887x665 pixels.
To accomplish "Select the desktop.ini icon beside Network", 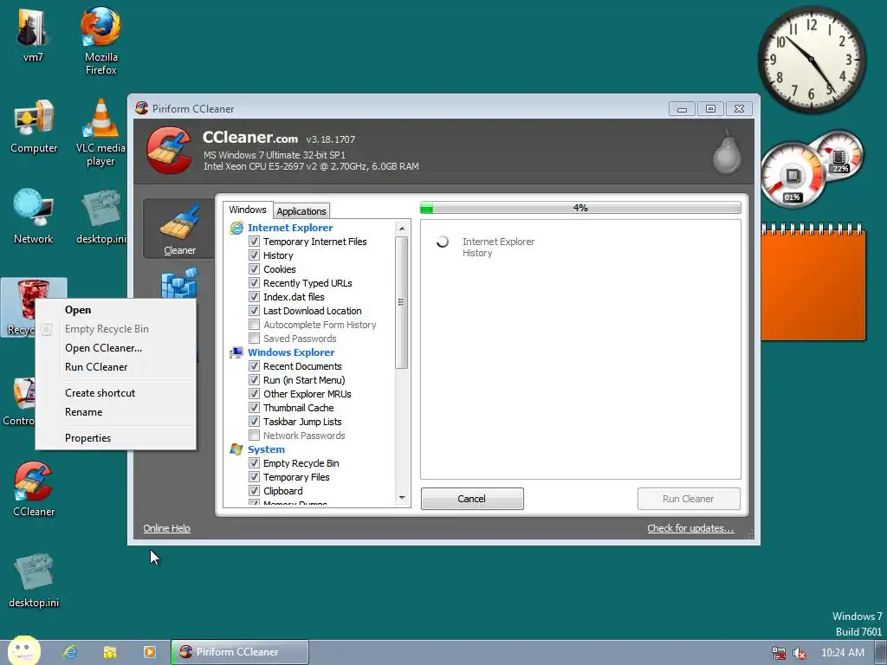I will (100, 216).
